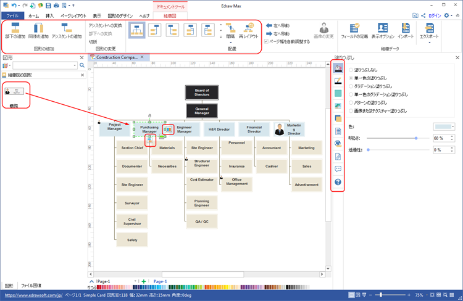Close the Construction Compa... document tab
The width and height of the screenshot is (463, 301).
coord(142,57)
